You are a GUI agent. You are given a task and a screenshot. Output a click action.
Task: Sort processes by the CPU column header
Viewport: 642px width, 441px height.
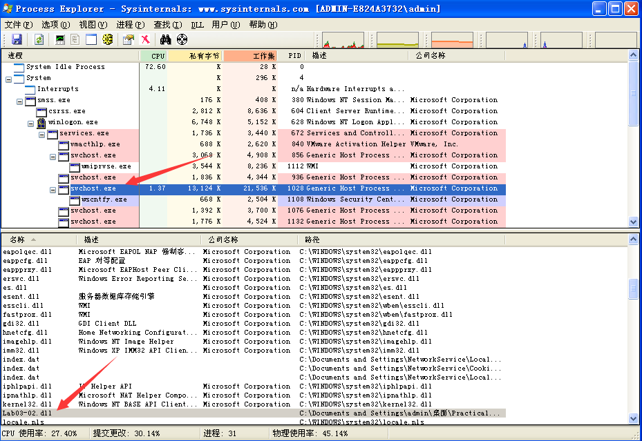tap(154, 56)
